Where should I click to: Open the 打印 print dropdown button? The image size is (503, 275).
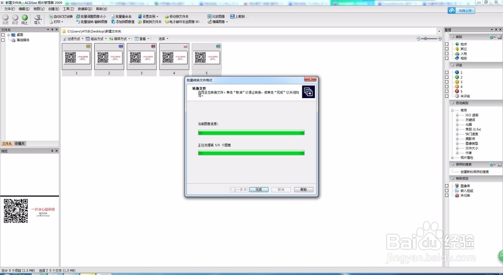point(56,22)
